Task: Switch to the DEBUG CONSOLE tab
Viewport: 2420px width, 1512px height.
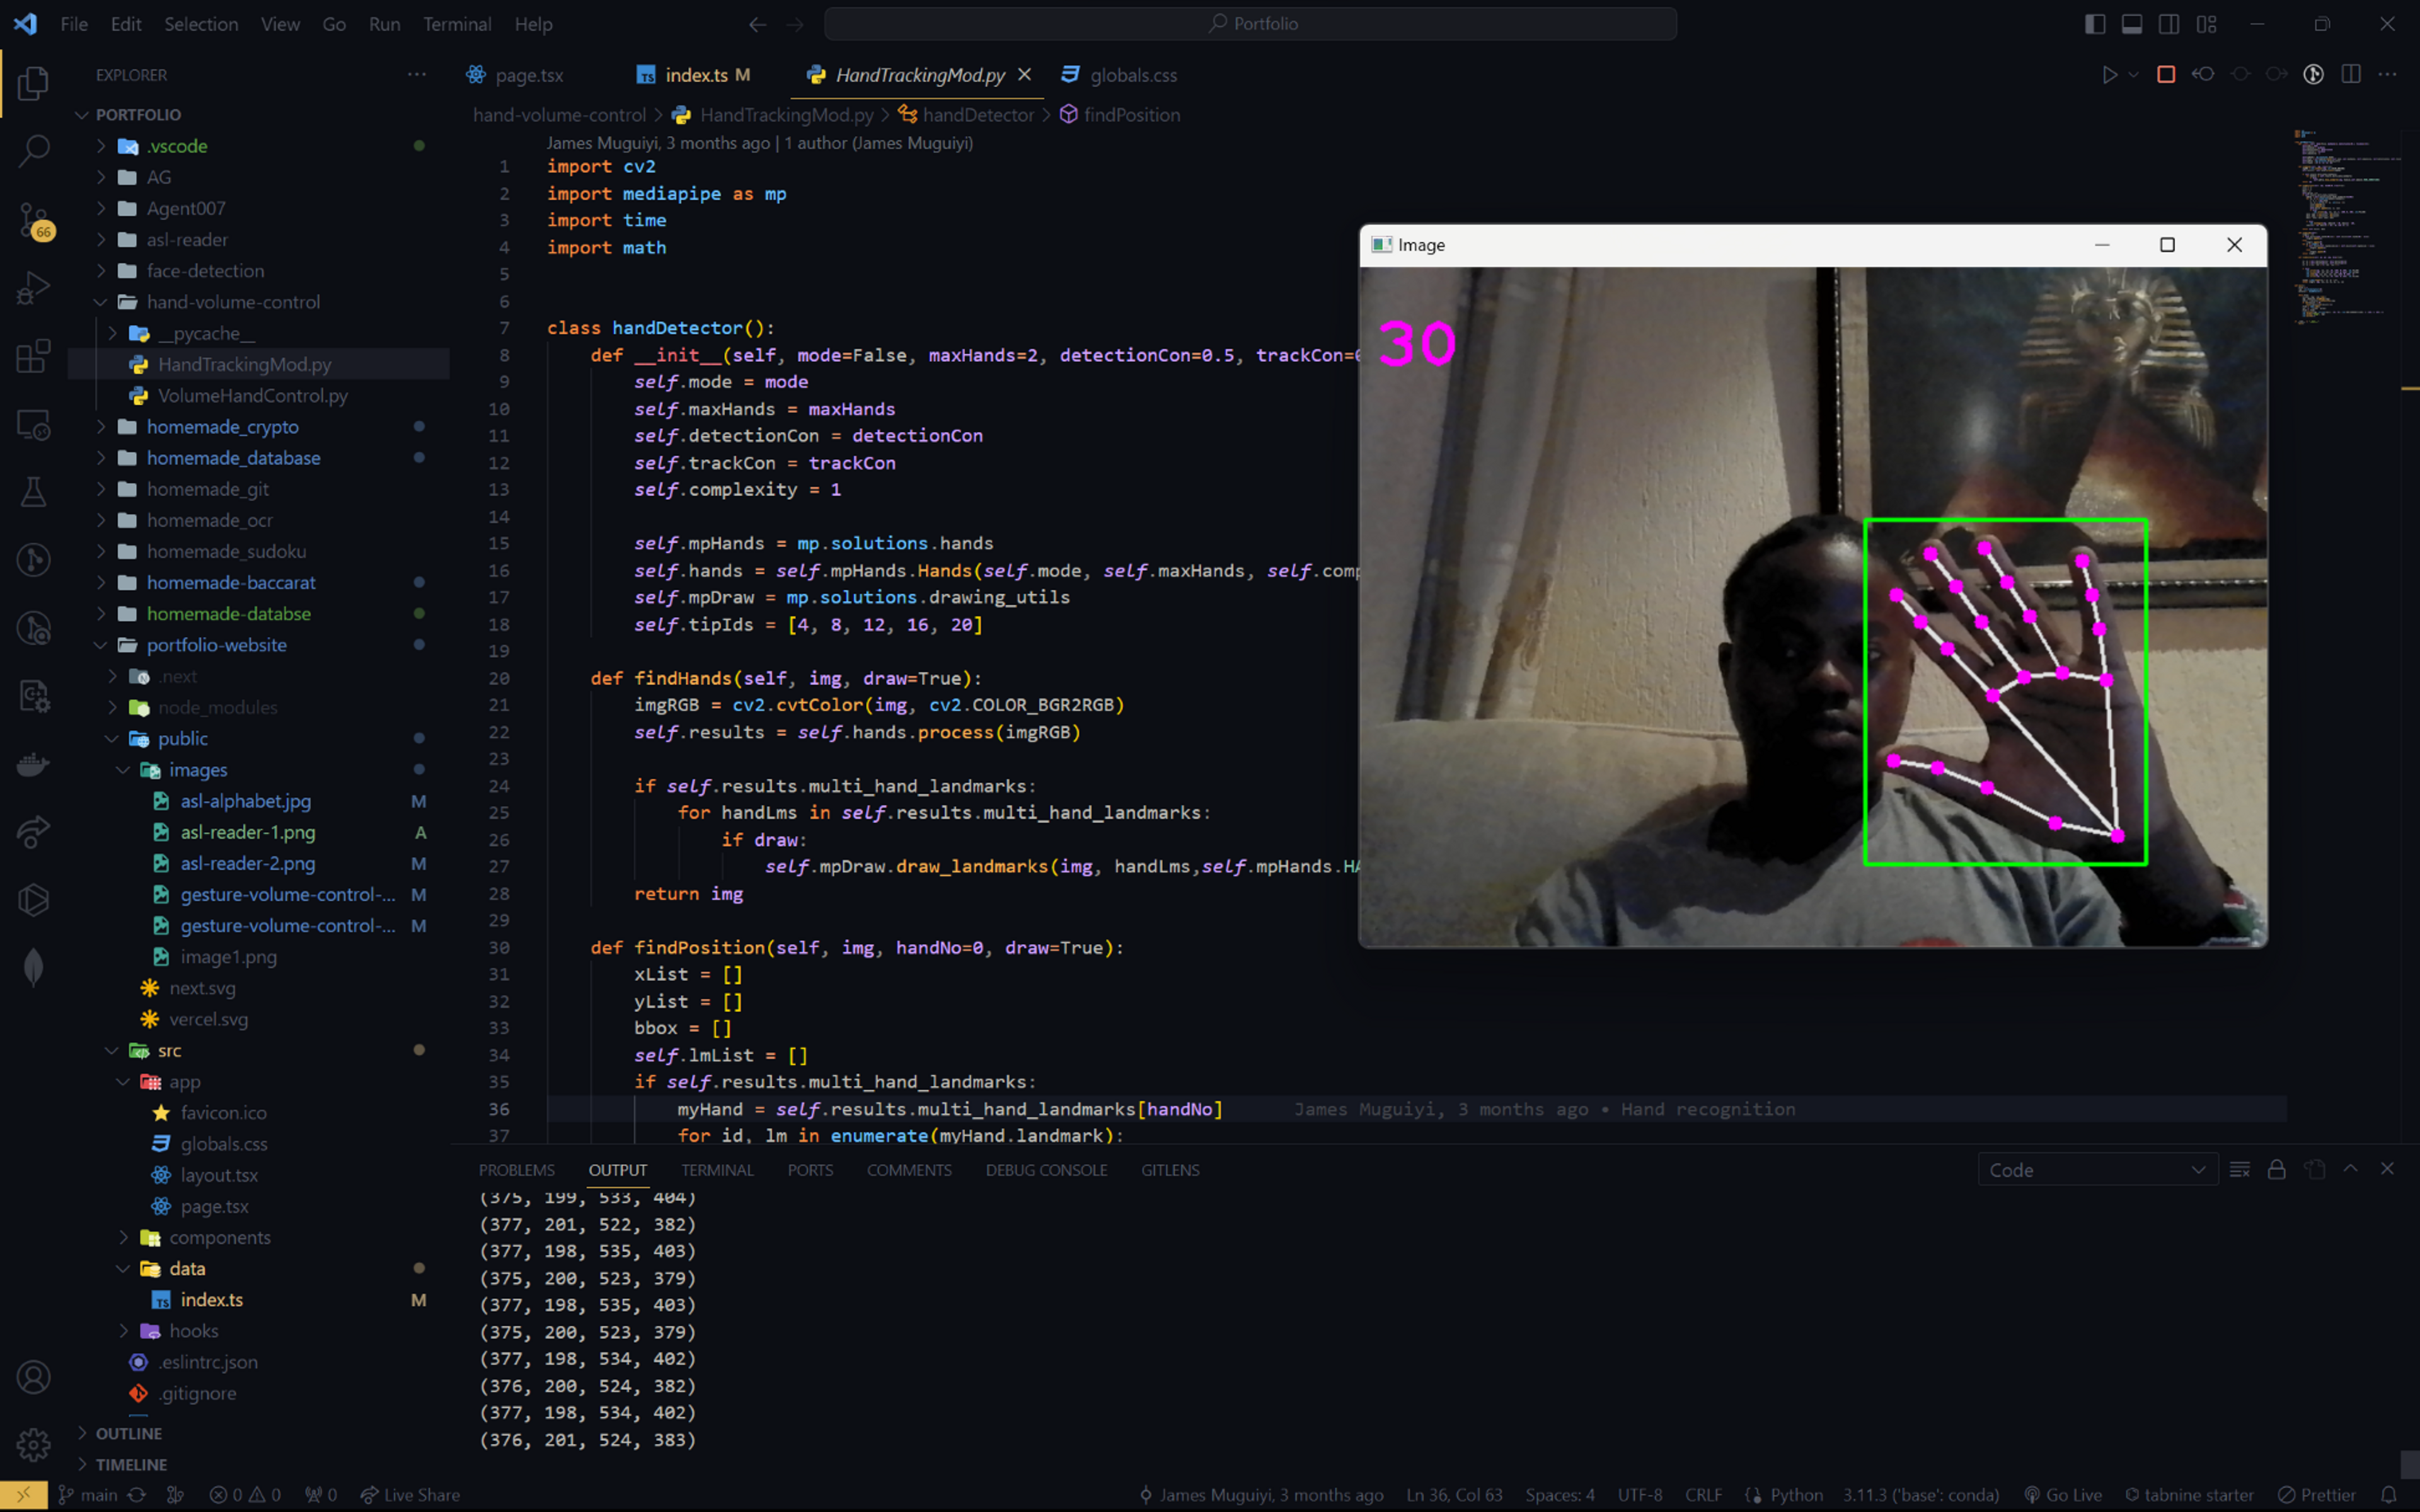Action: (x=1046, y=1170)
